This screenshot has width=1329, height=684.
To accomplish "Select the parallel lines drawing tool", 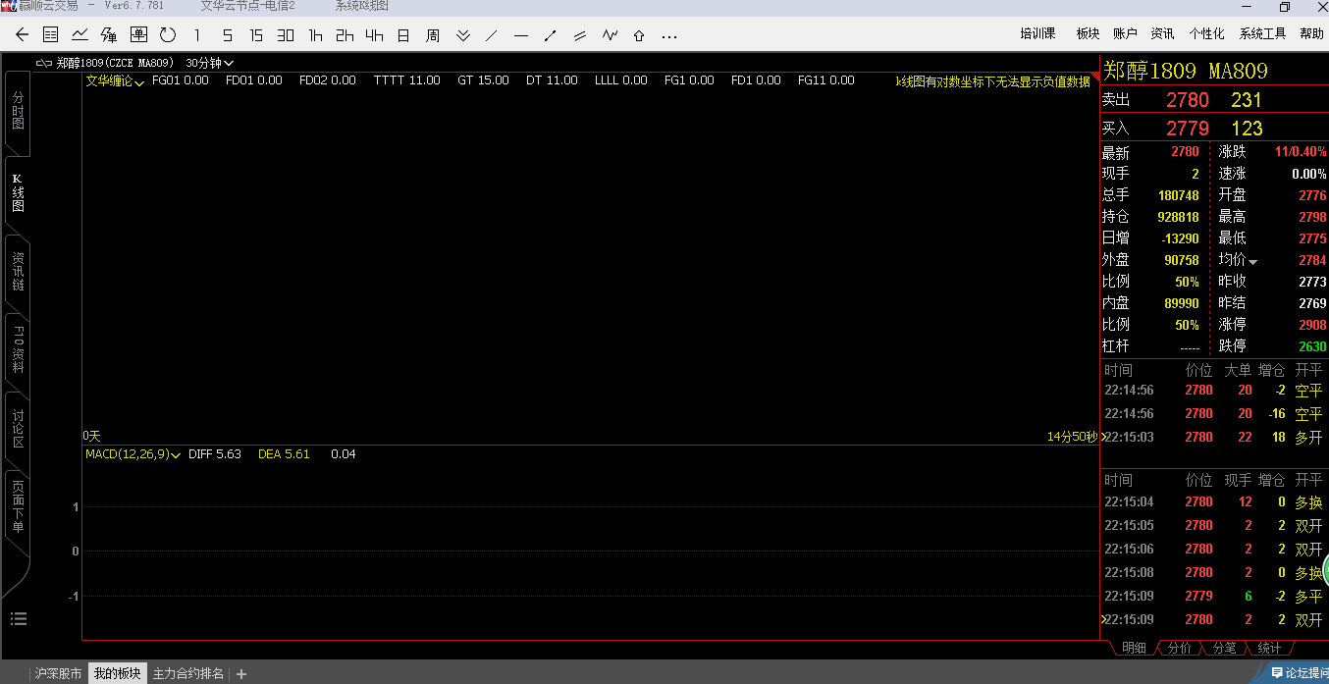I will tap(579, 35).
